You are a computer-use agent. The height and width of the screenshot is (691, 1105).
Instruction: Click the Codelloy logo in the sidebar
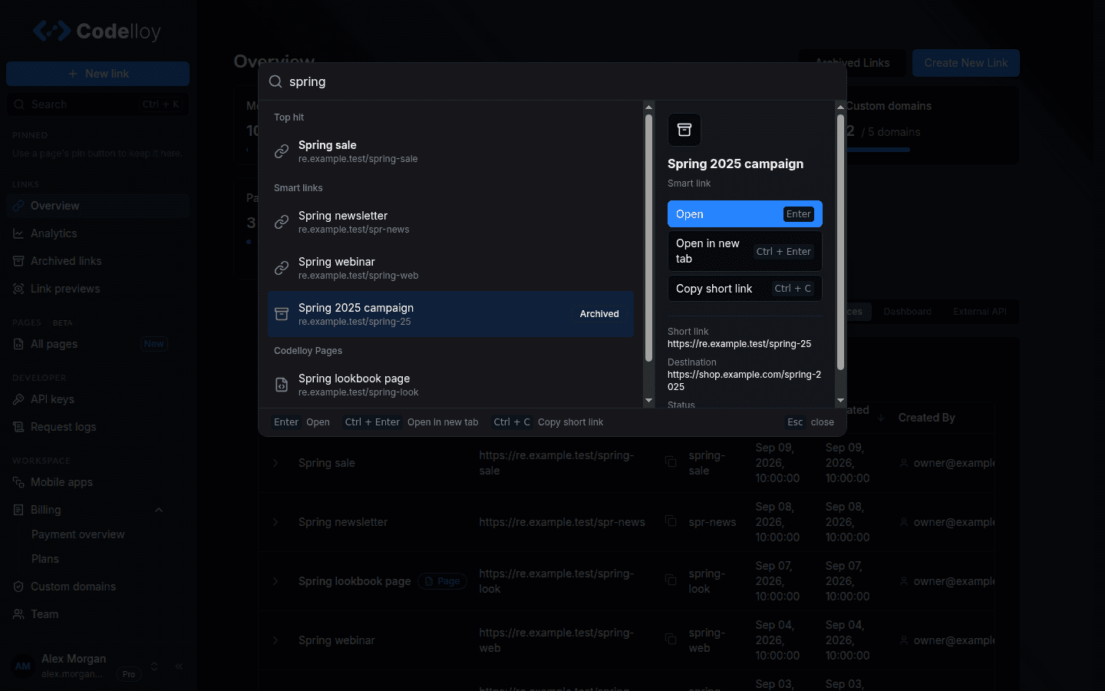(x=97, y=31)
